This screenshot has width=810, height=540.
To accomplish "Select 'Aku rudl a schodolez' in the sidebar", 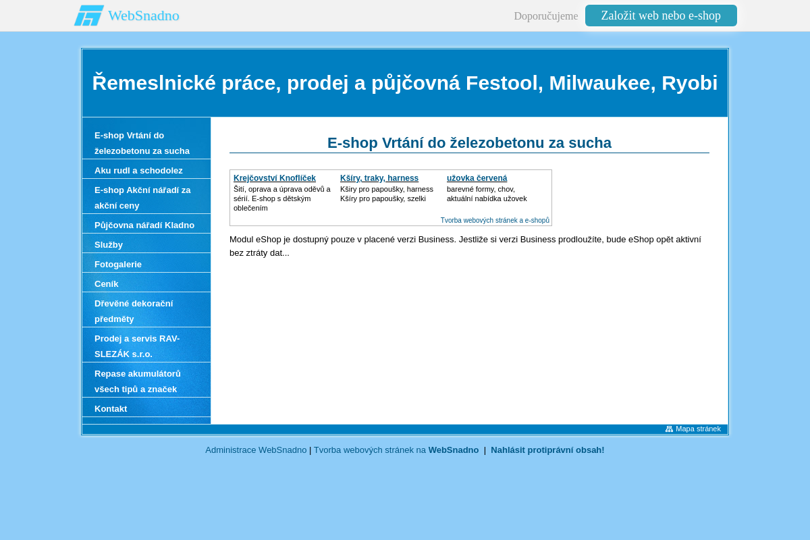I will (138, 170).
